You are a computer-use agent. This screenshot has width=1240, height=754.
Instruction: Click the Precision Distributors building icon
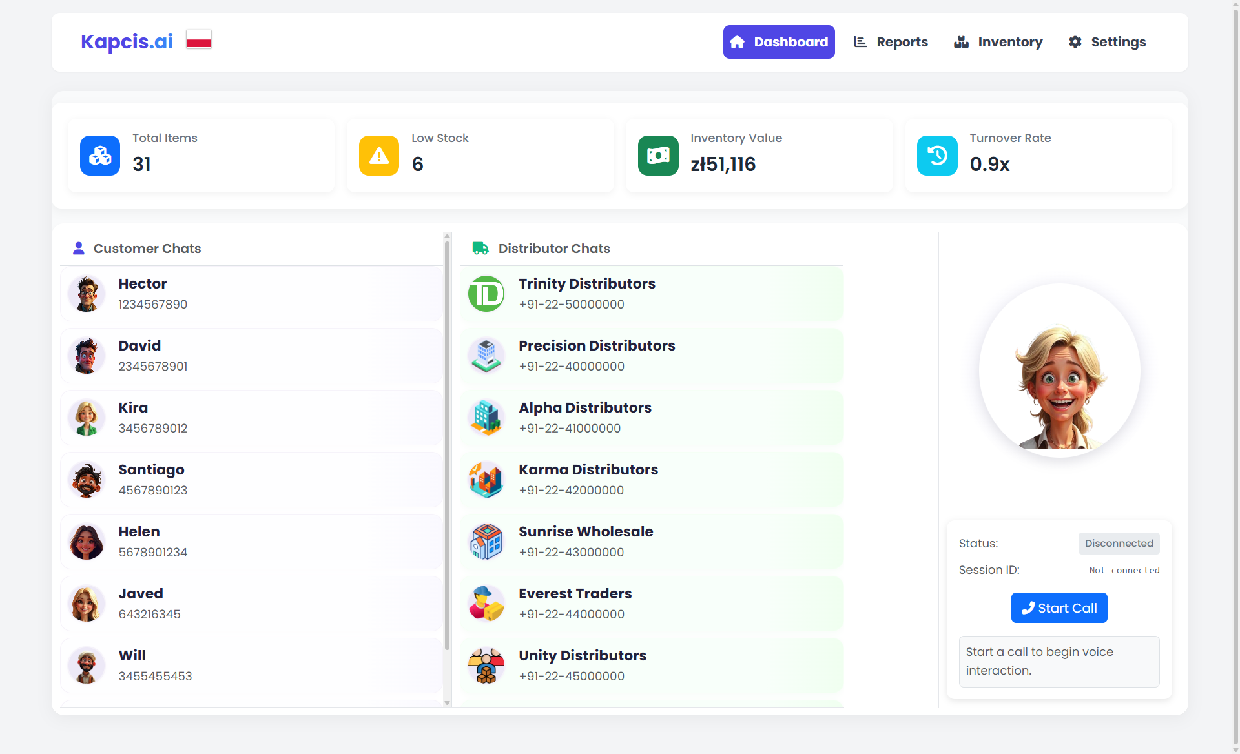click(x=486, y=356)
